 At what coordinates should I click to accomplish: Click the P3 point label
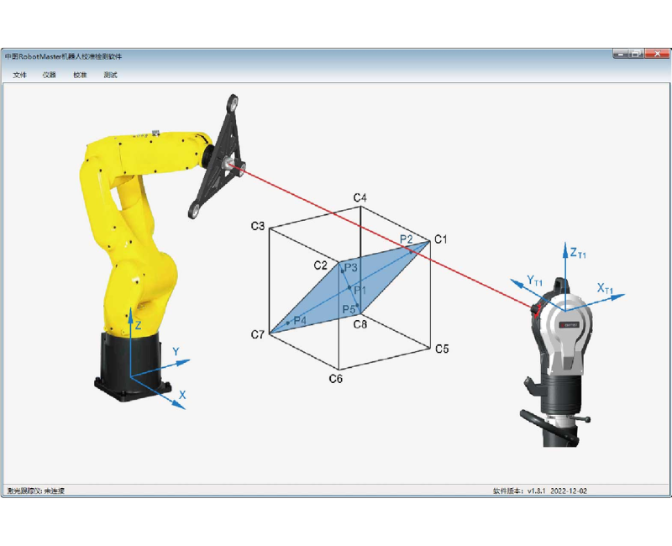(x=350, y=268)
